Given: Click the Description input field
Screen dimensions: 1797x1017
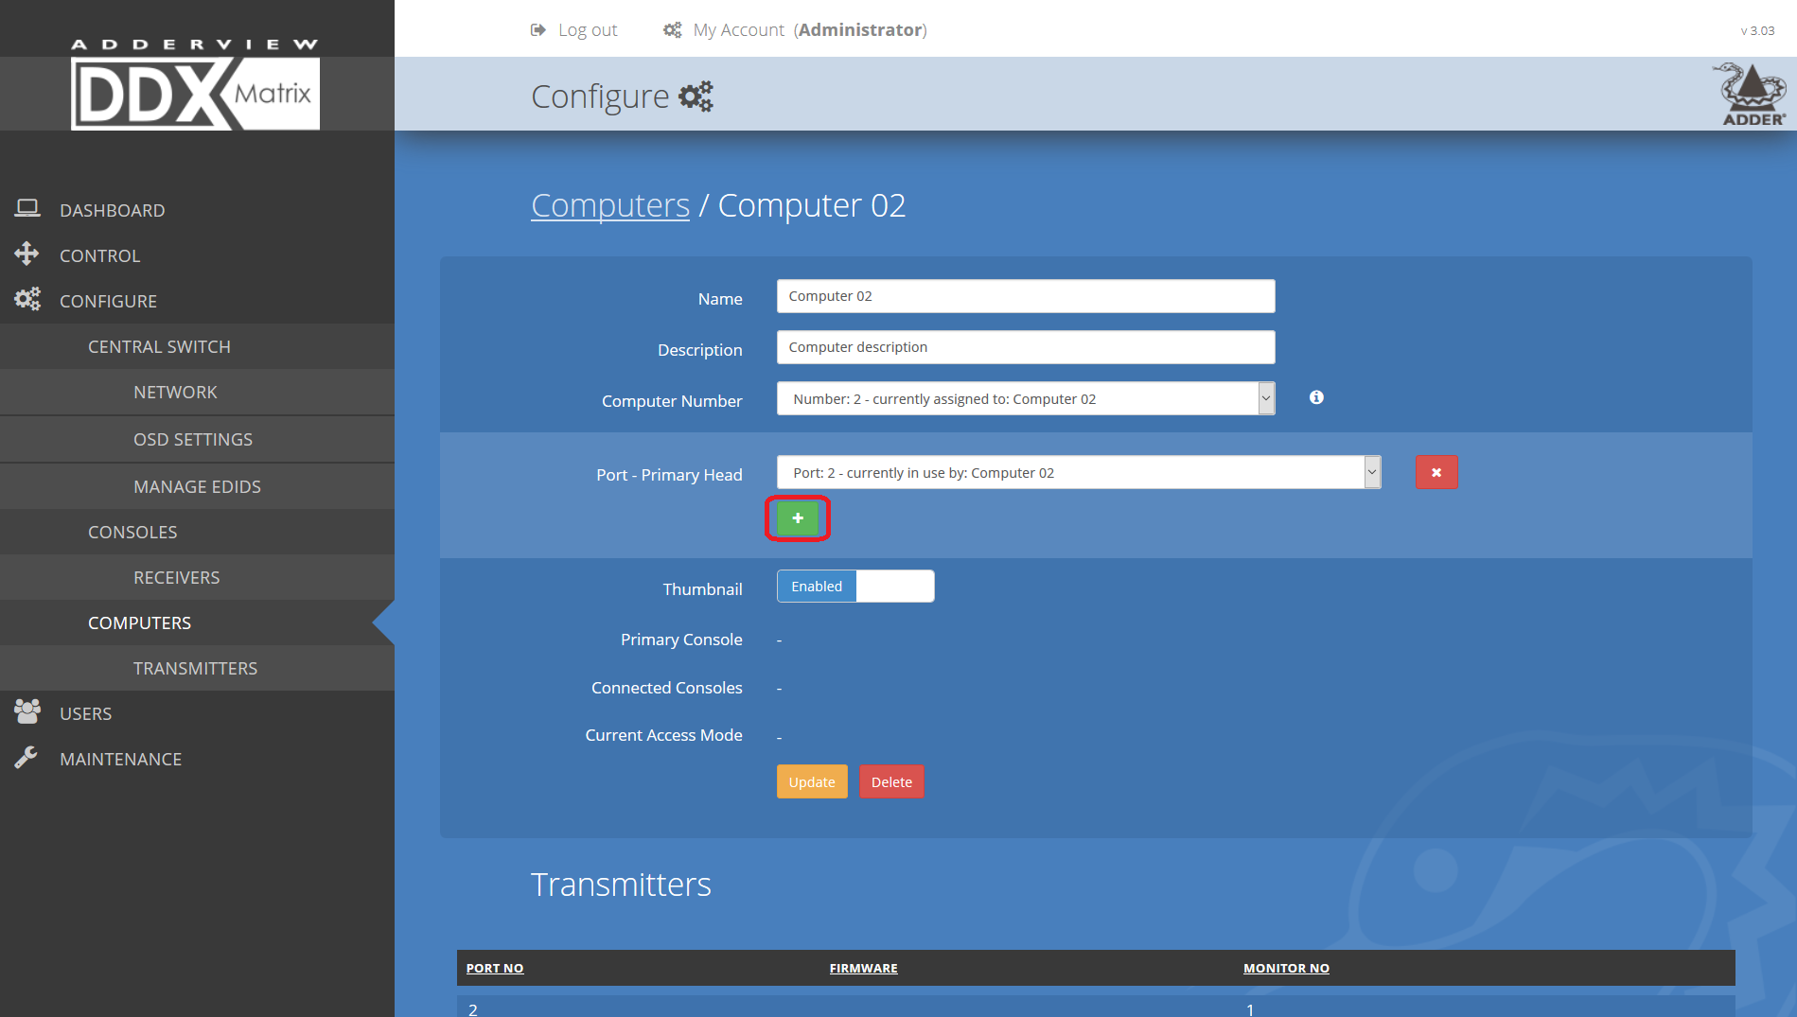Looking at the screenshot, I should point(1026,347).
